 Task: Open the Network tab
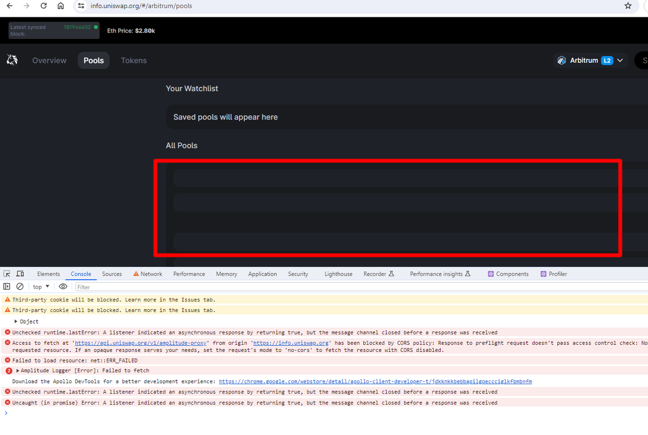(147, 274)
